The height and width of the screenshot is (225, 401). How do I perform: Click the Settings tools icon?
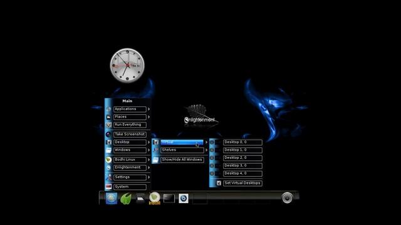point(108,177)
